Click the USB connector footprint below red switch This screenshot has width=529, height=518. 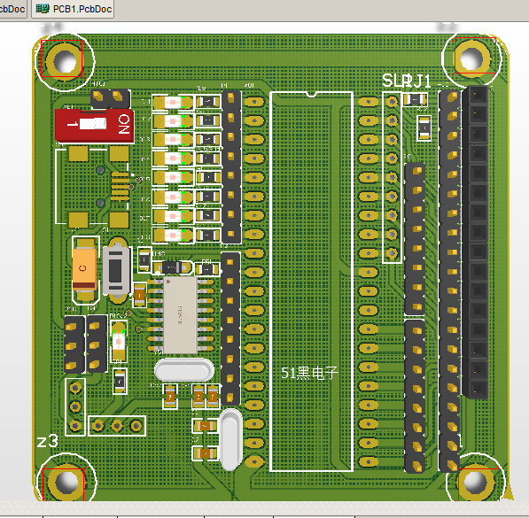[92, 187]
